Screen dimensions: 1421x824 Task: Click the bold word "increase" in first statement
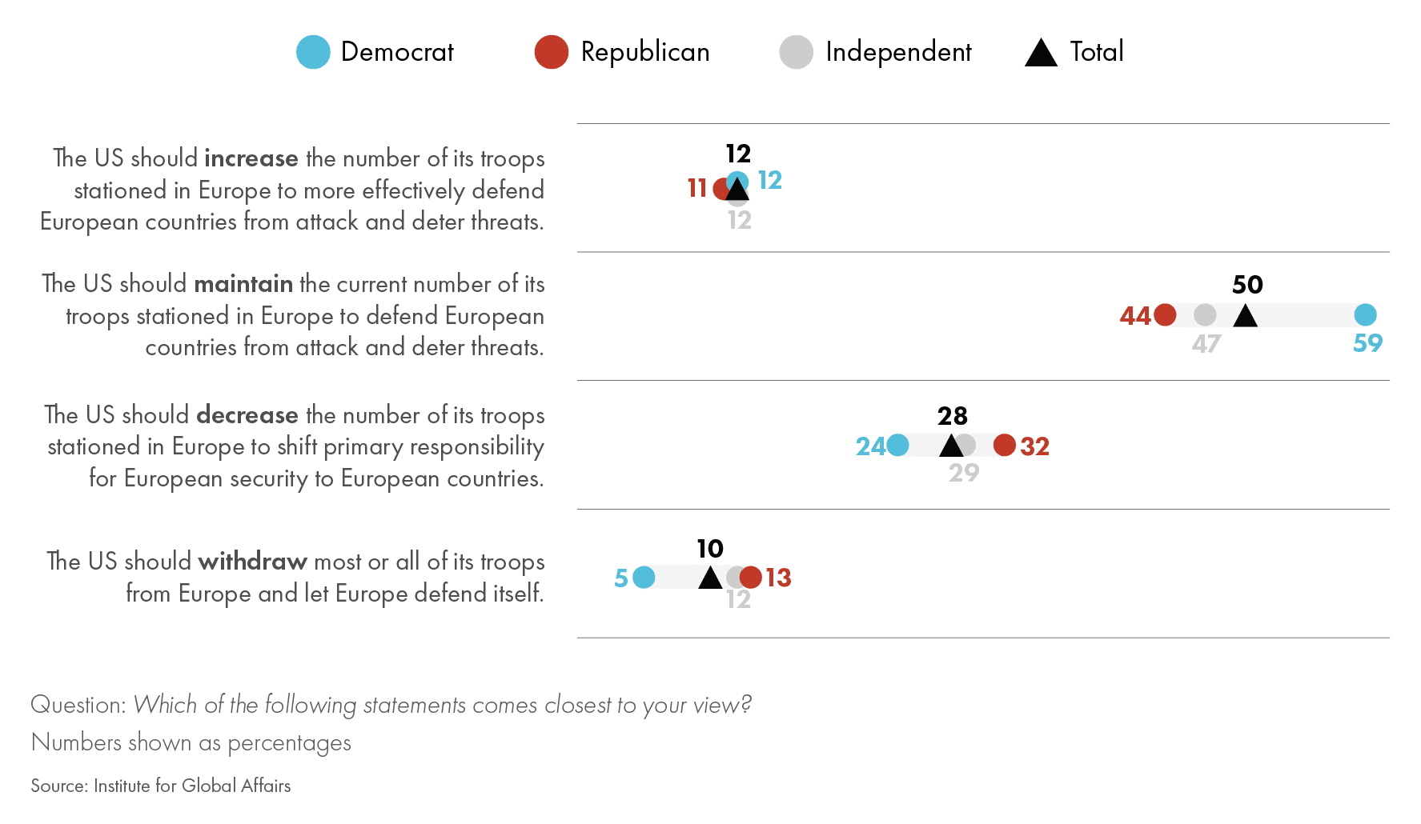tap(251, 158)
